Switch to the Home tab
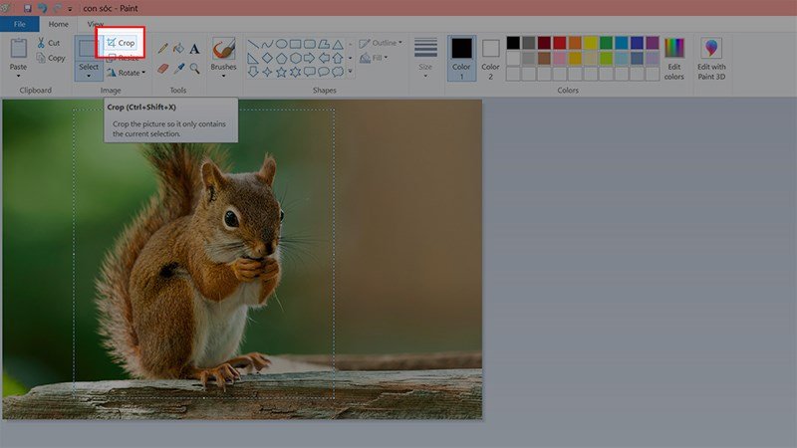Screen dimensions: 797x448 [59, 24]
